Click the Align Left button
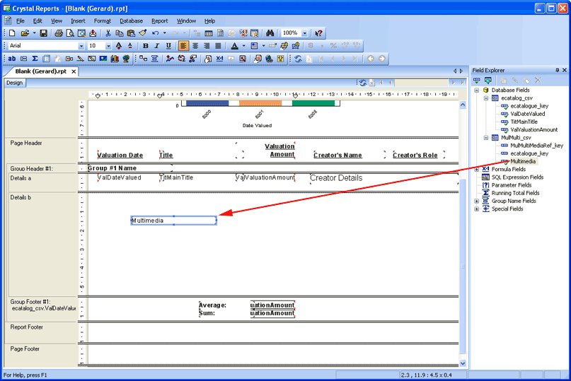This screenshot has height=381, width=571. [x=184, y=46]
